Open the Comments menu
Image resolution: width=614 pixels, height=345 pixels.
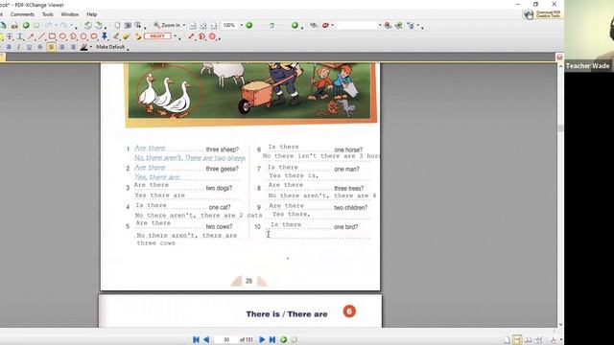pyautogui.click(x=22, y=14)
